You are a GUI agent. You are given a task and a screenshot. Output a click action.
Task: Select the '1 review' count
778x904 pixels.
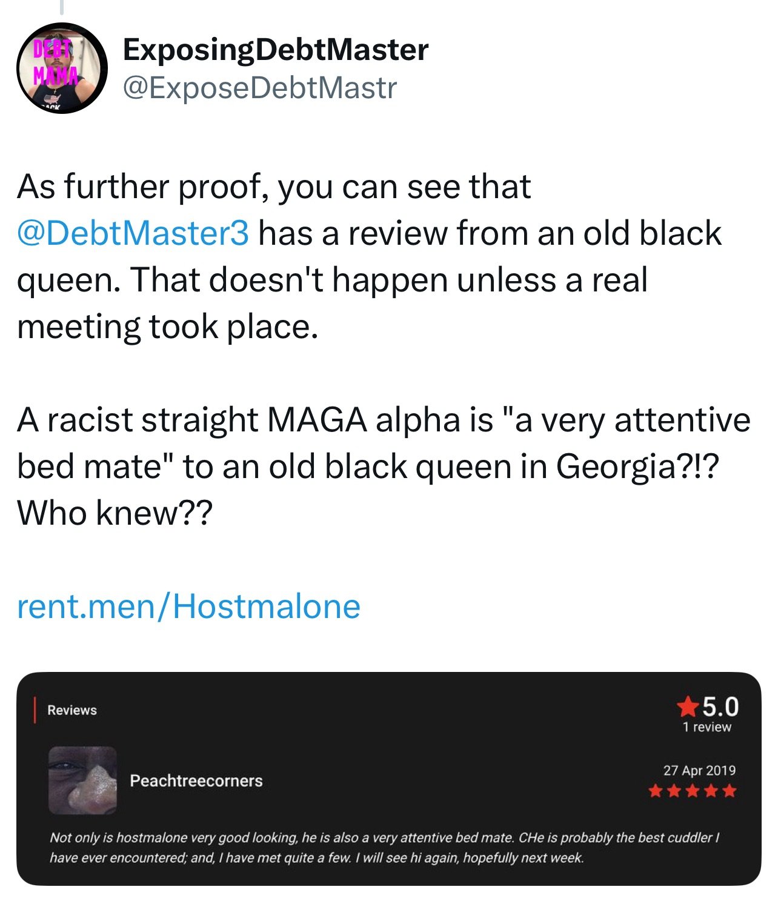click(x=707, y=727)
